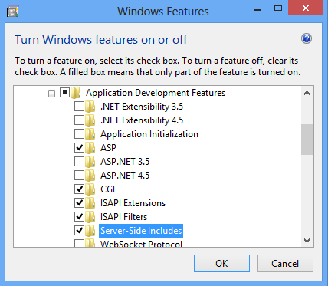Viewport: 328px width, 286px height.
Task: Open the help question mark icon
Action: 307,39
